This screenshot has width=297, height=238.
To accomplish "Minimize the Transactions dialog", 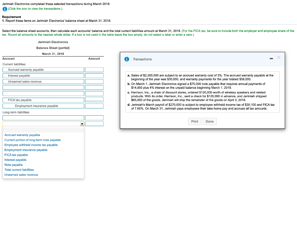I will (271, 59).
